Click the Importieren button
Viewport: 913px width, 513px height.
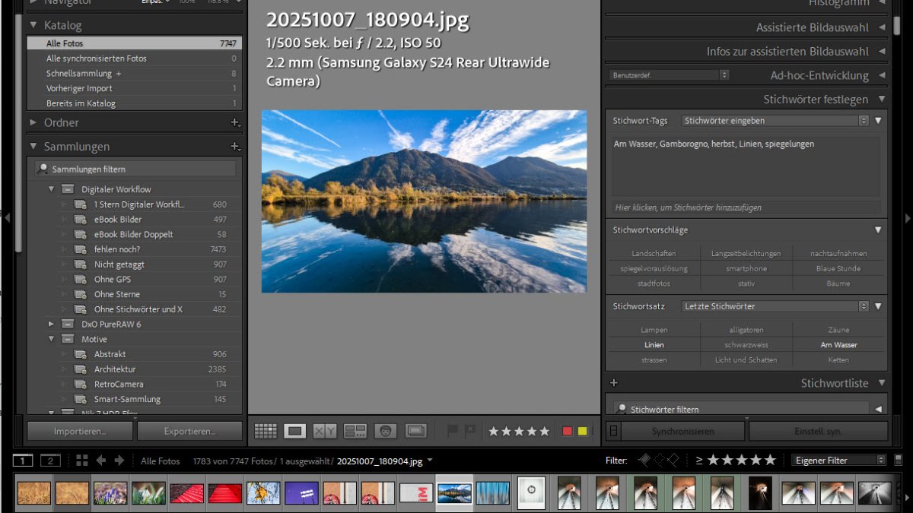coord(81,431)
